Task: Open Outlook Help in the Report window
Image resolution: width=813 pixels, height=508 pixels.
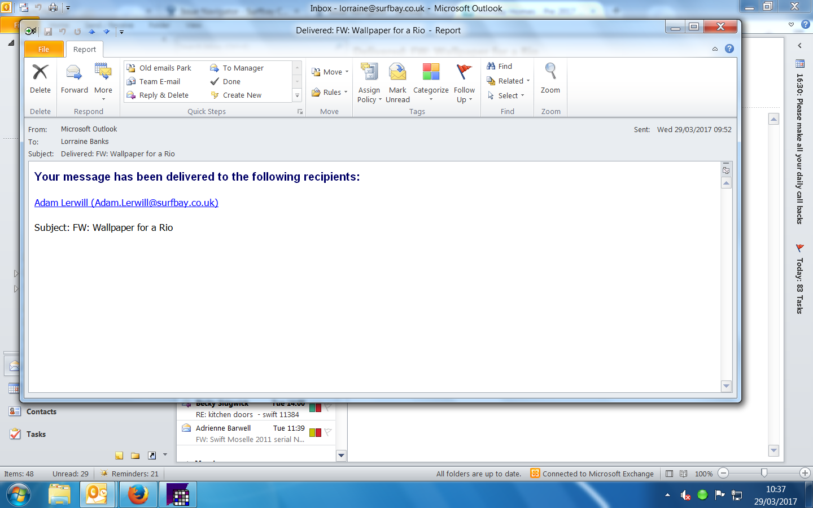Action: pos(729,49)
